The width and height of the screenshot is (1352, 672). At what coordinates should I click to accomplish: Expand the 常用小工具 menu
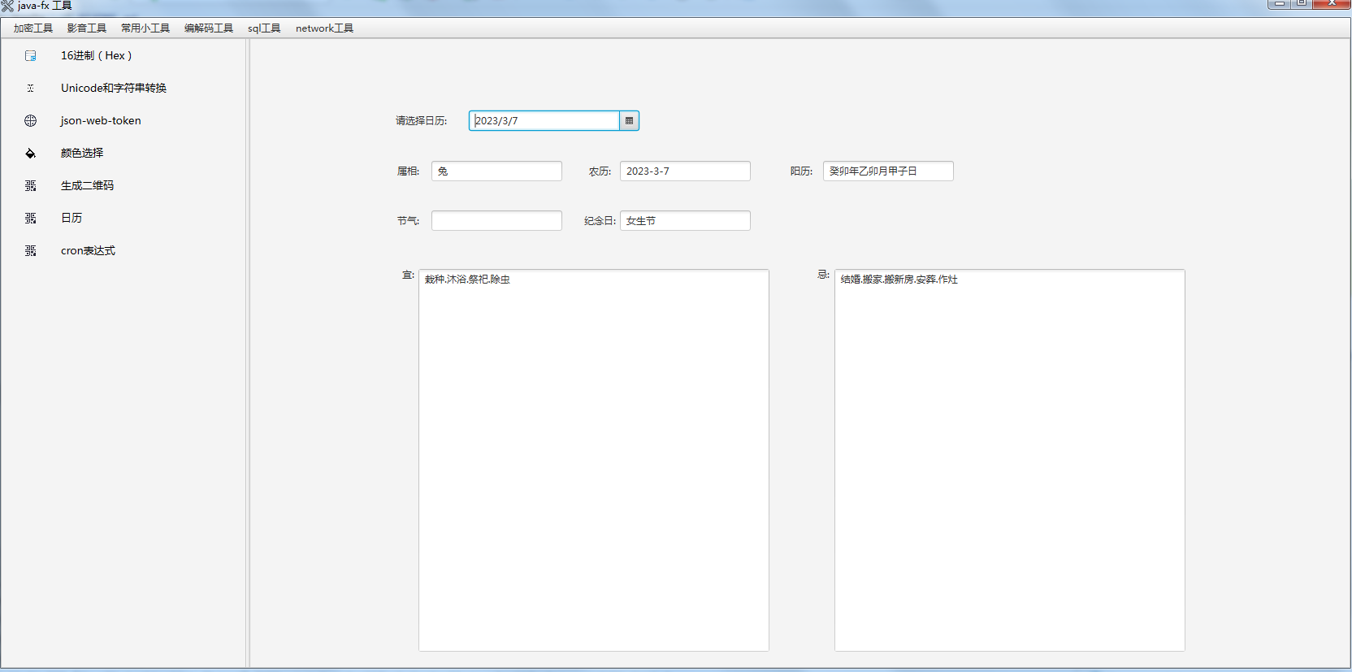click(145, 28)
